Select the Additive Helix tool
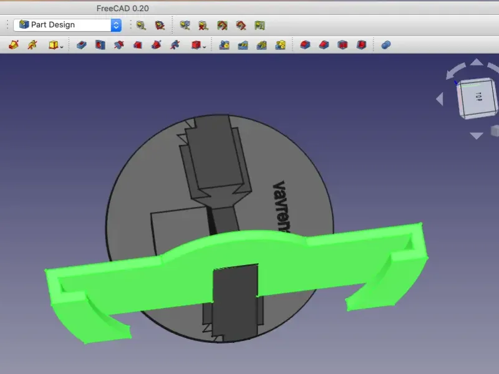The image size is (499, 374). point(32,45)
